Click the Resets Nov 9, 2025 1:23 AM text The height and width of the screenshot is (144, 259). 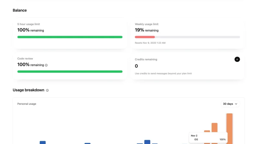[x=150, y=43]
